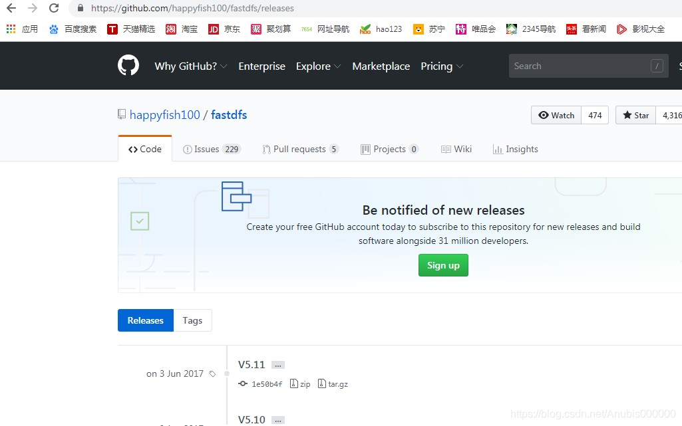Screen dimensions: 682x426
Task: Open the 看新闻 bookmark
Action: pos(586,29)
